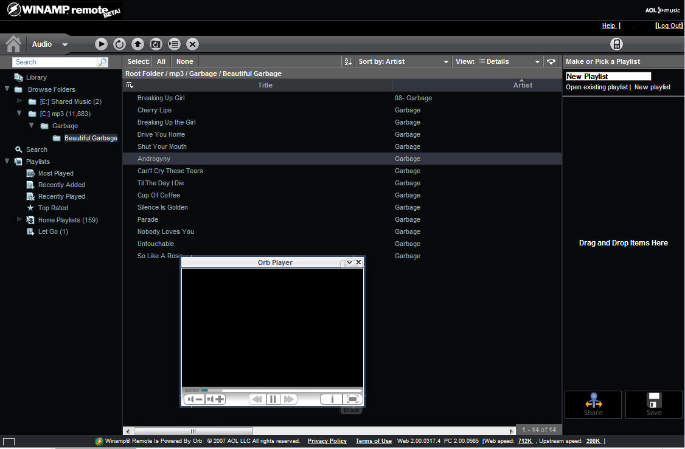Screen dimensions: 685x449
Task: Open the camera snapshot toolbar icon
Action: [x=156, y=44]
